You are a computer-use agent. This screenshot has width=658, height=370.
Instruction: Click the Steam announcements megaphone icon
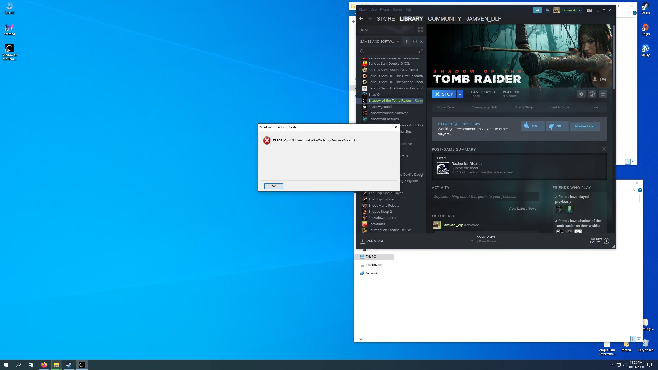click(x=537, y=10)
